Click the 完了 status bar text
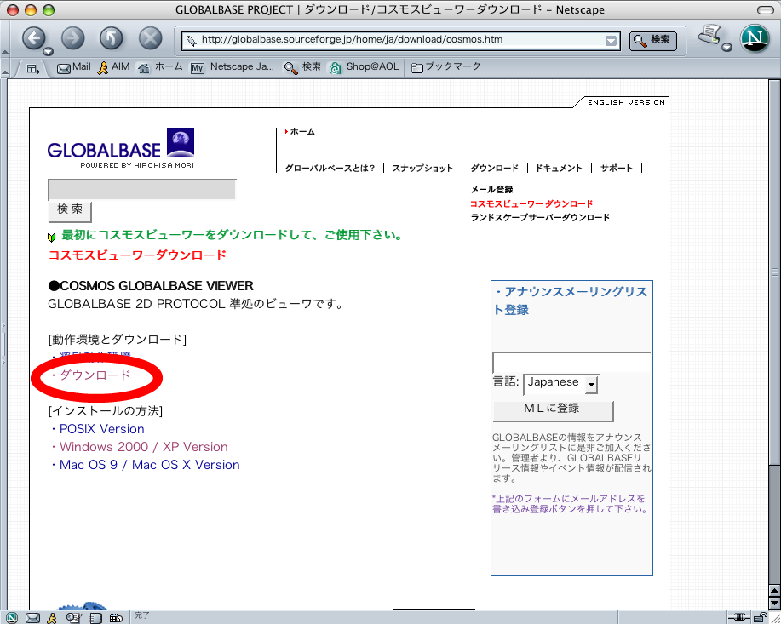The width and height of the screenshot is (781, 624). point(142,616)
